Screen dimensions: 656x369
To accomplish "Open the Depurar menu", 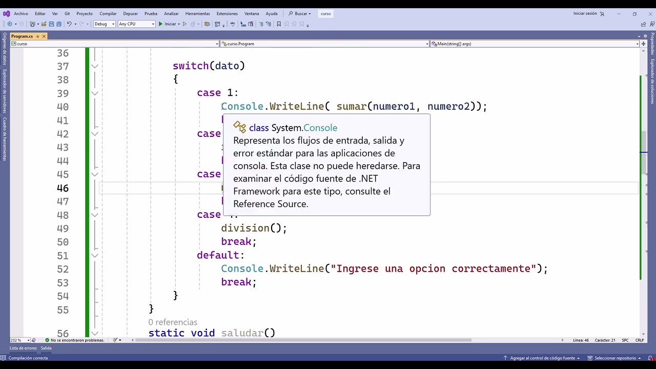I will (130, 14).
